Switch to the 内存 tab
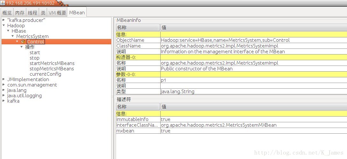The image size is (347, 159). tap(20, 13)
